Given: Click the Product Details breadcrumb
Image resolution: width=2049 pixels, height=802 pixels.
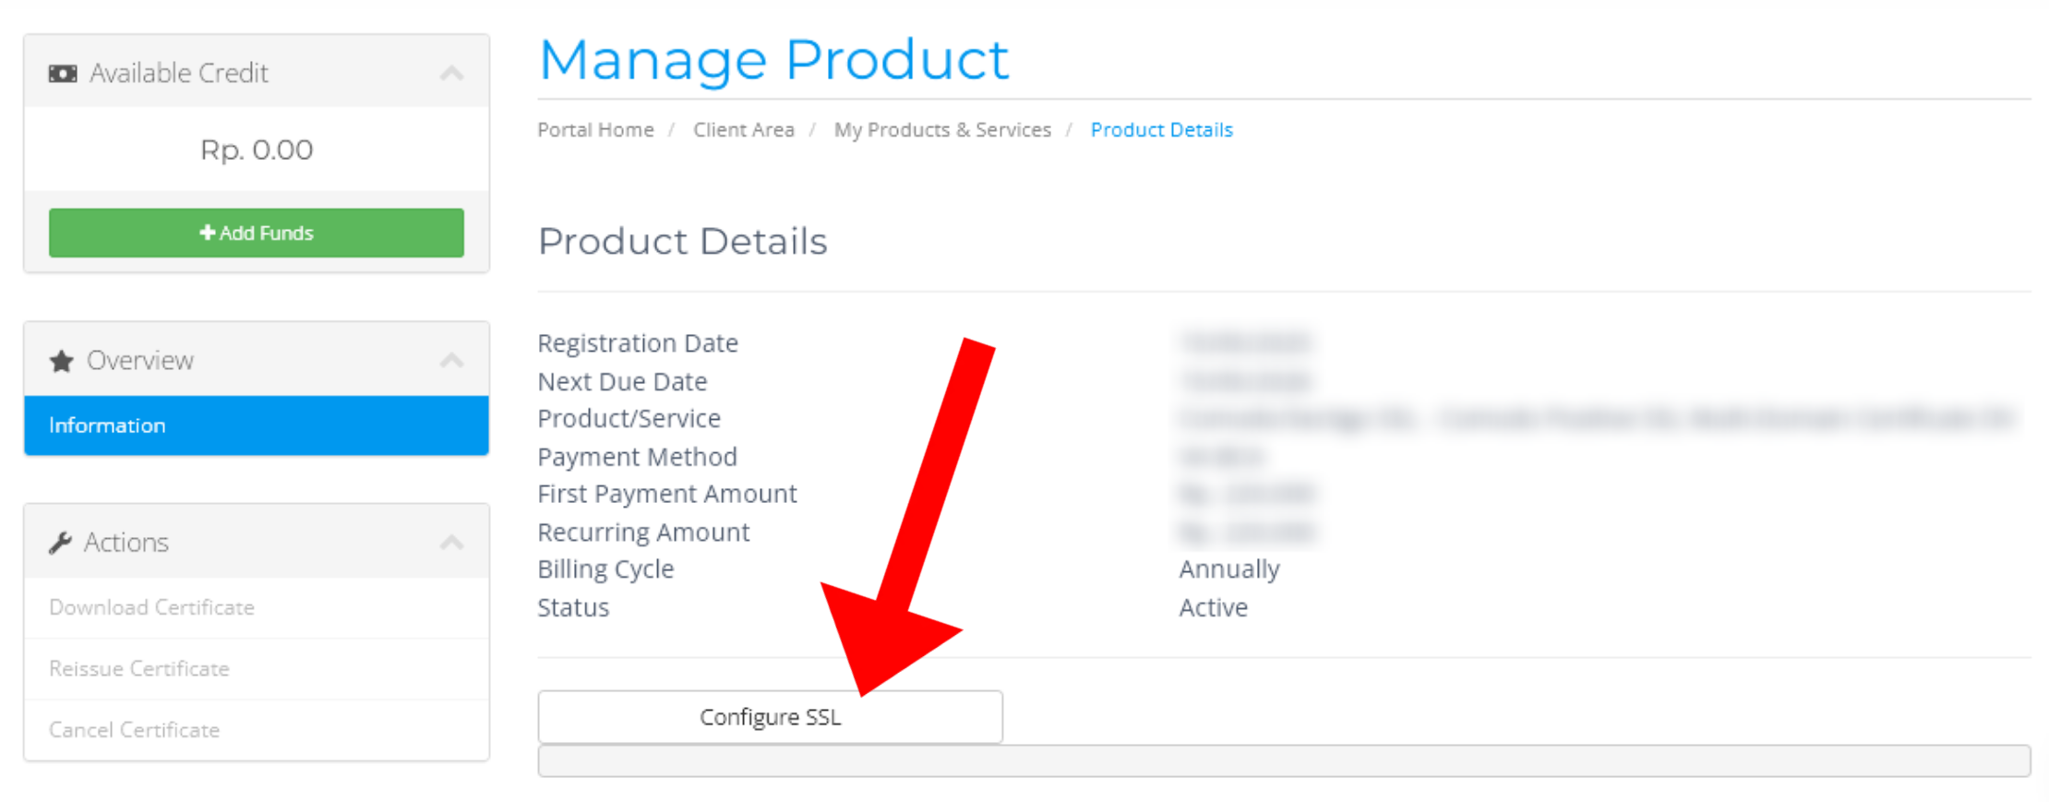Looking at the screenshot, I should [1161, 130].
